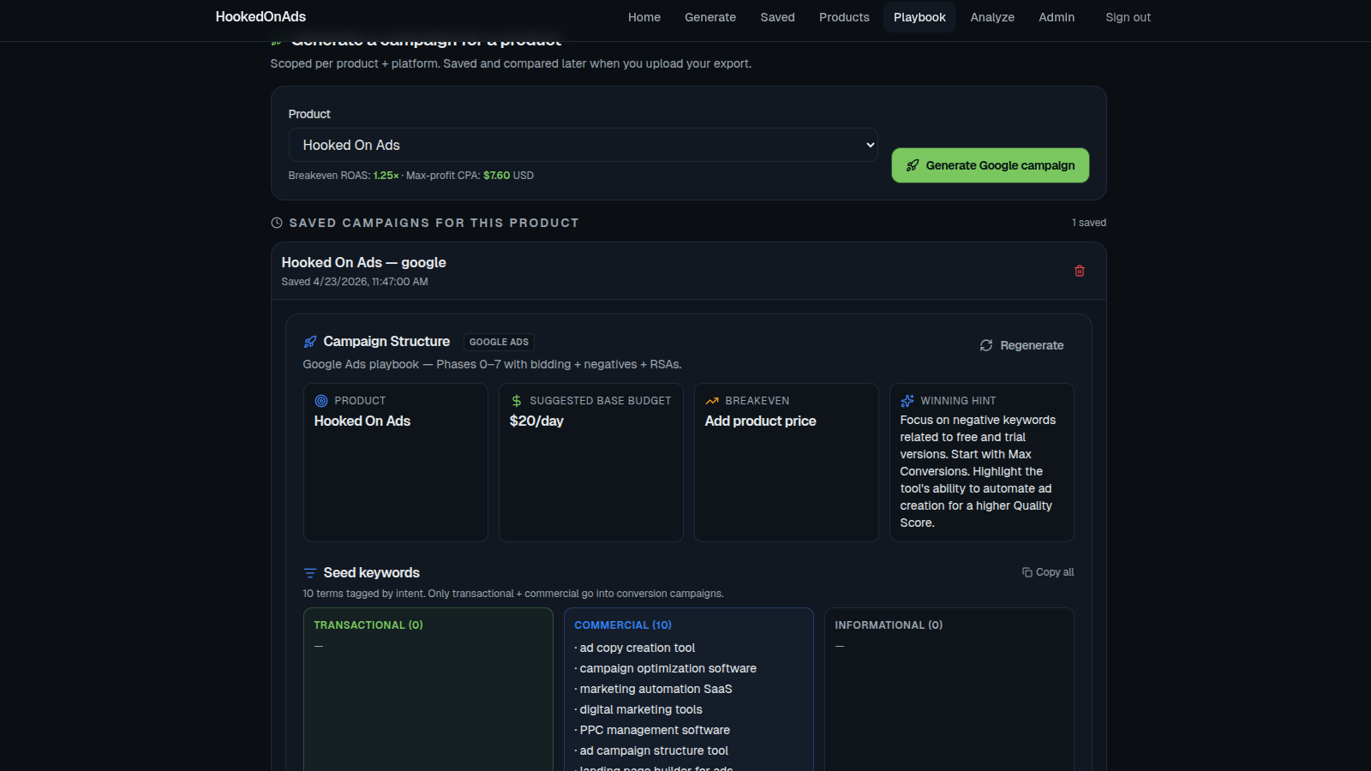Click the '1 saved' count text
The image size is (1371, 771).
click(x=1089, y=223)
